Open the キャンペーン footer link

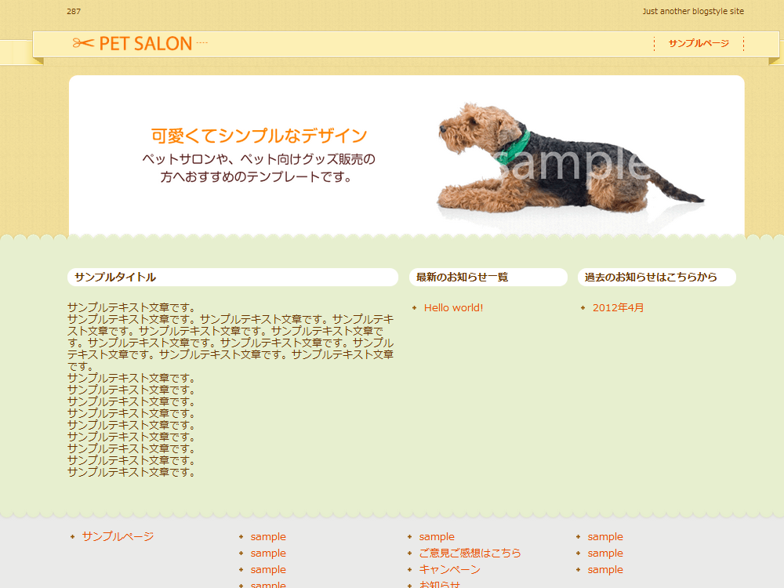tap(449, 569)
